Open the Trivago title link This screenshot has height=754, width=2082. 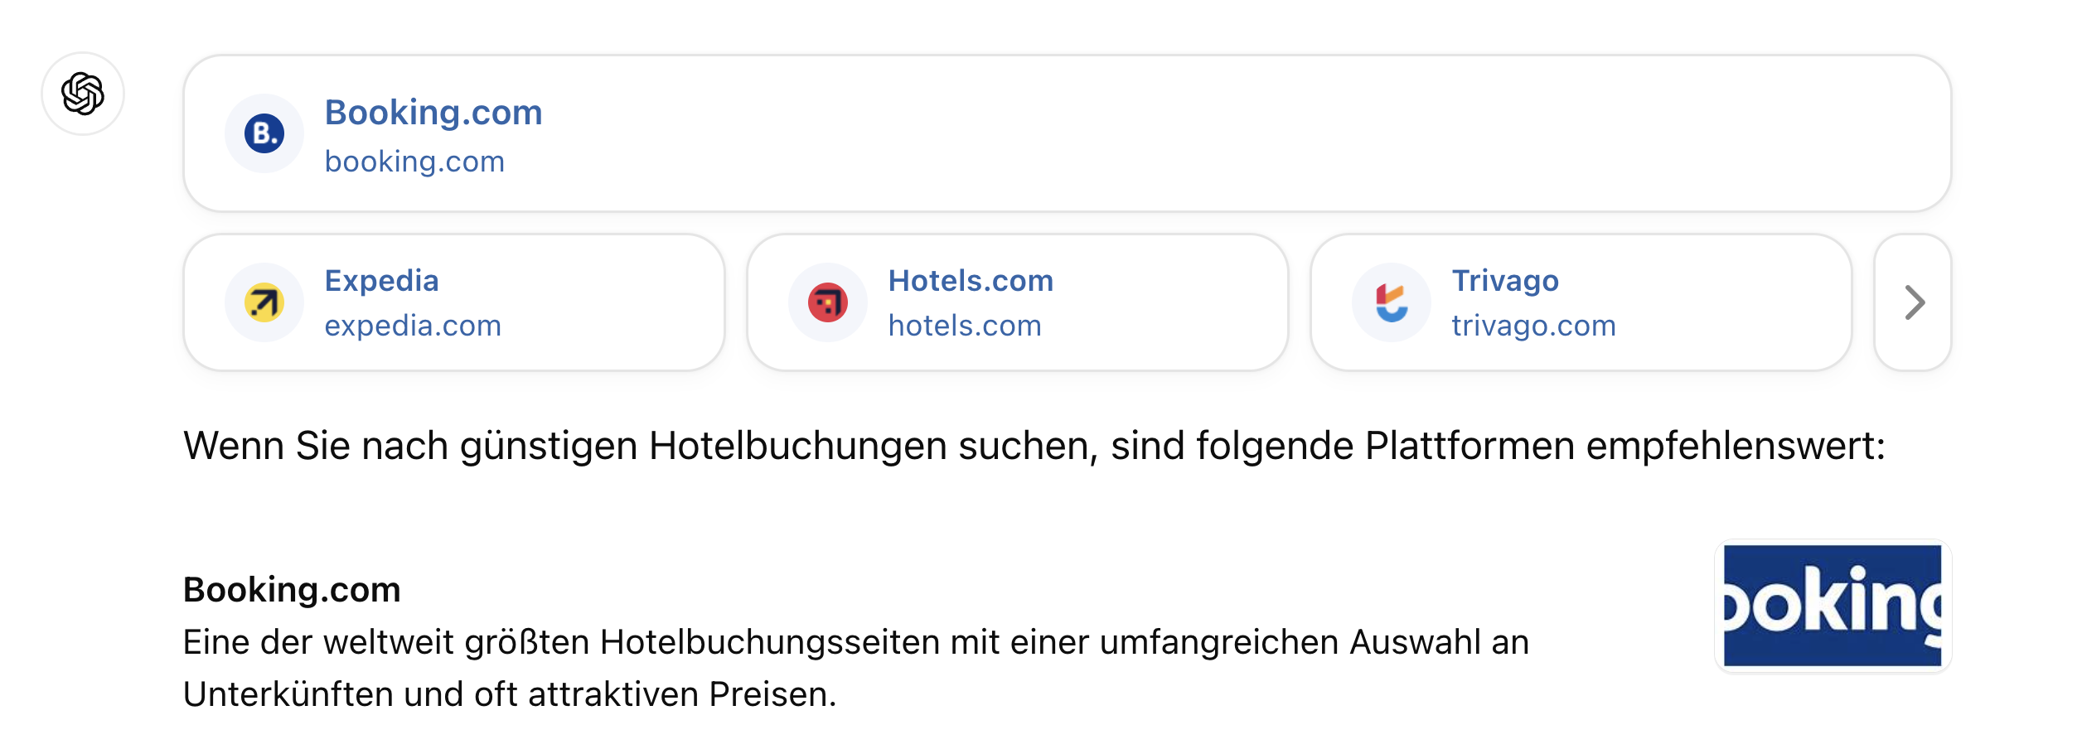pyautogui.click(x=1505, y=281)
